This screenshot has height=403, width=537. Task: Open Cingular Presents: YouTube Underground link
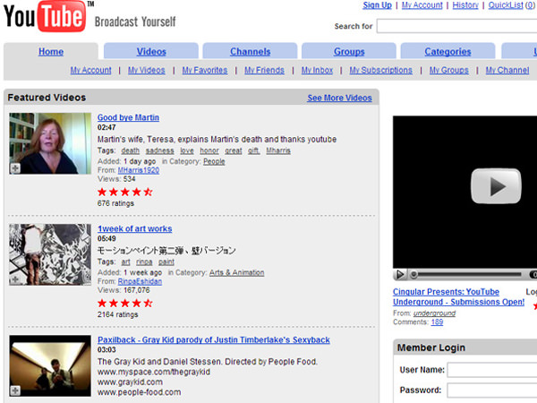[458, 296]
